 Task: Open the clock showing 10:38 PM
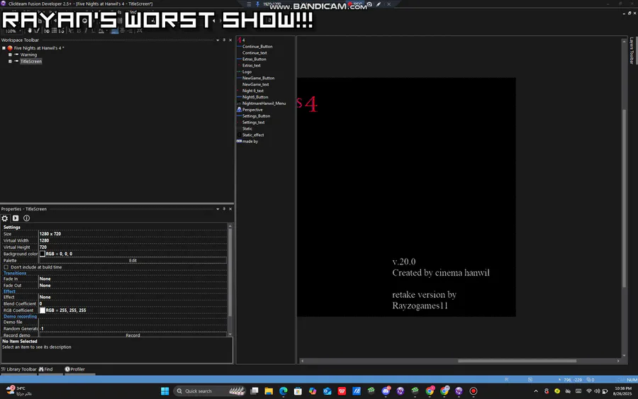[622, 391]
